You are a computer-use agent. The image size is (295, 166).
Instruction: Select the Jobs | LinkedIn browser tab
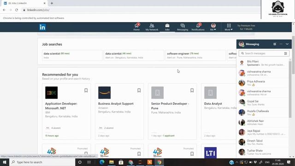click(24, 3)
